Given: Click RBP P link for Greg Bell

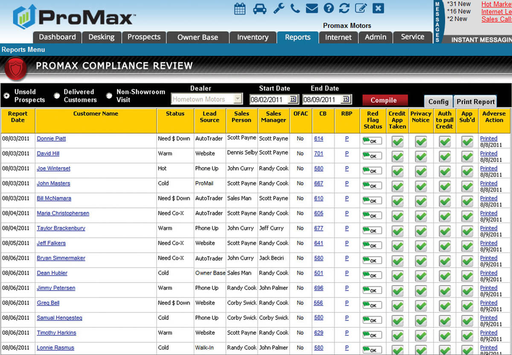Looking at the screenshot, I should [347, 303].
